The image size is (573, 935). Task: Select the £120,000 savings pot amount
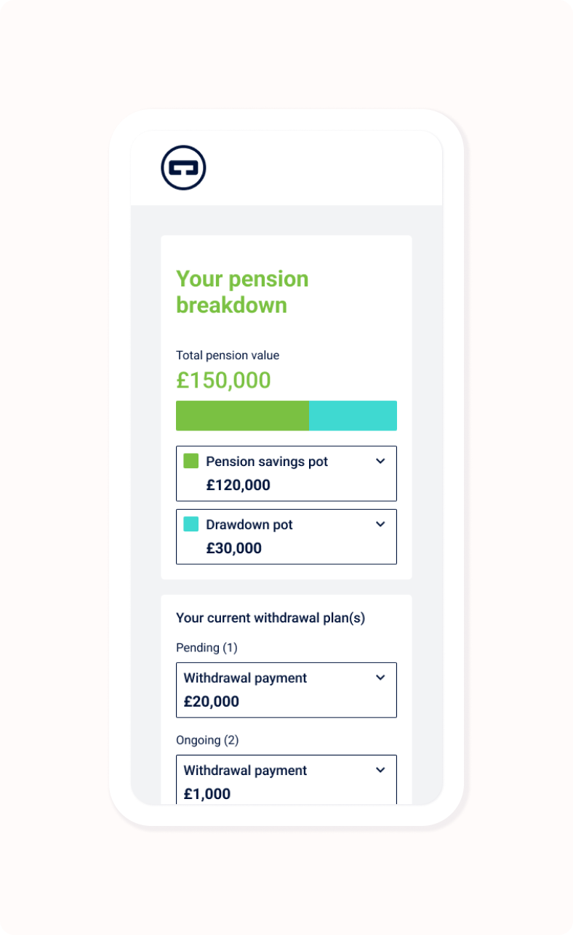pos(238,485)
